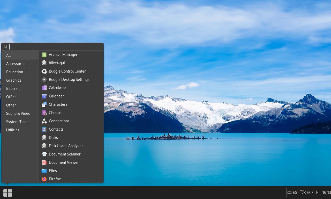Click the power button in system tray
Image resolution: width=331 pixels, height=199 pixels.
tap(311, 193)
